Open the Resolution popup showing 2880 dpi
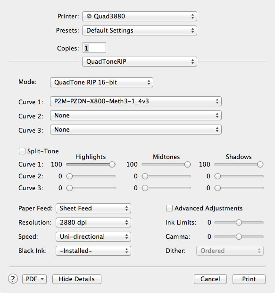The image size is (275, 293). pyautogui.click(x=93, y=223)
